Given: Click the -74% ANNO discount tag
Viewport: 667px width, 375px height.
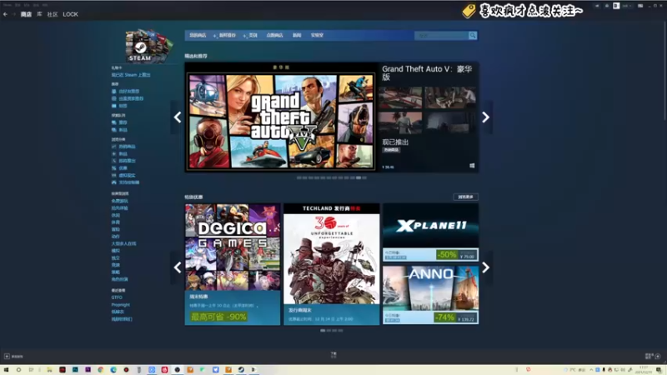Looking at the screenshot, I should click(444, 317).
